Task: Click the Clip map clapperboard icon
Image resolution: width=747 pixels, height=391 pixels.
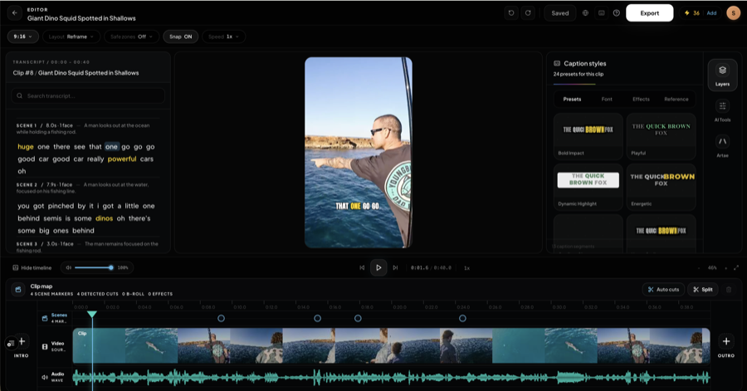Action: [18, 289]
